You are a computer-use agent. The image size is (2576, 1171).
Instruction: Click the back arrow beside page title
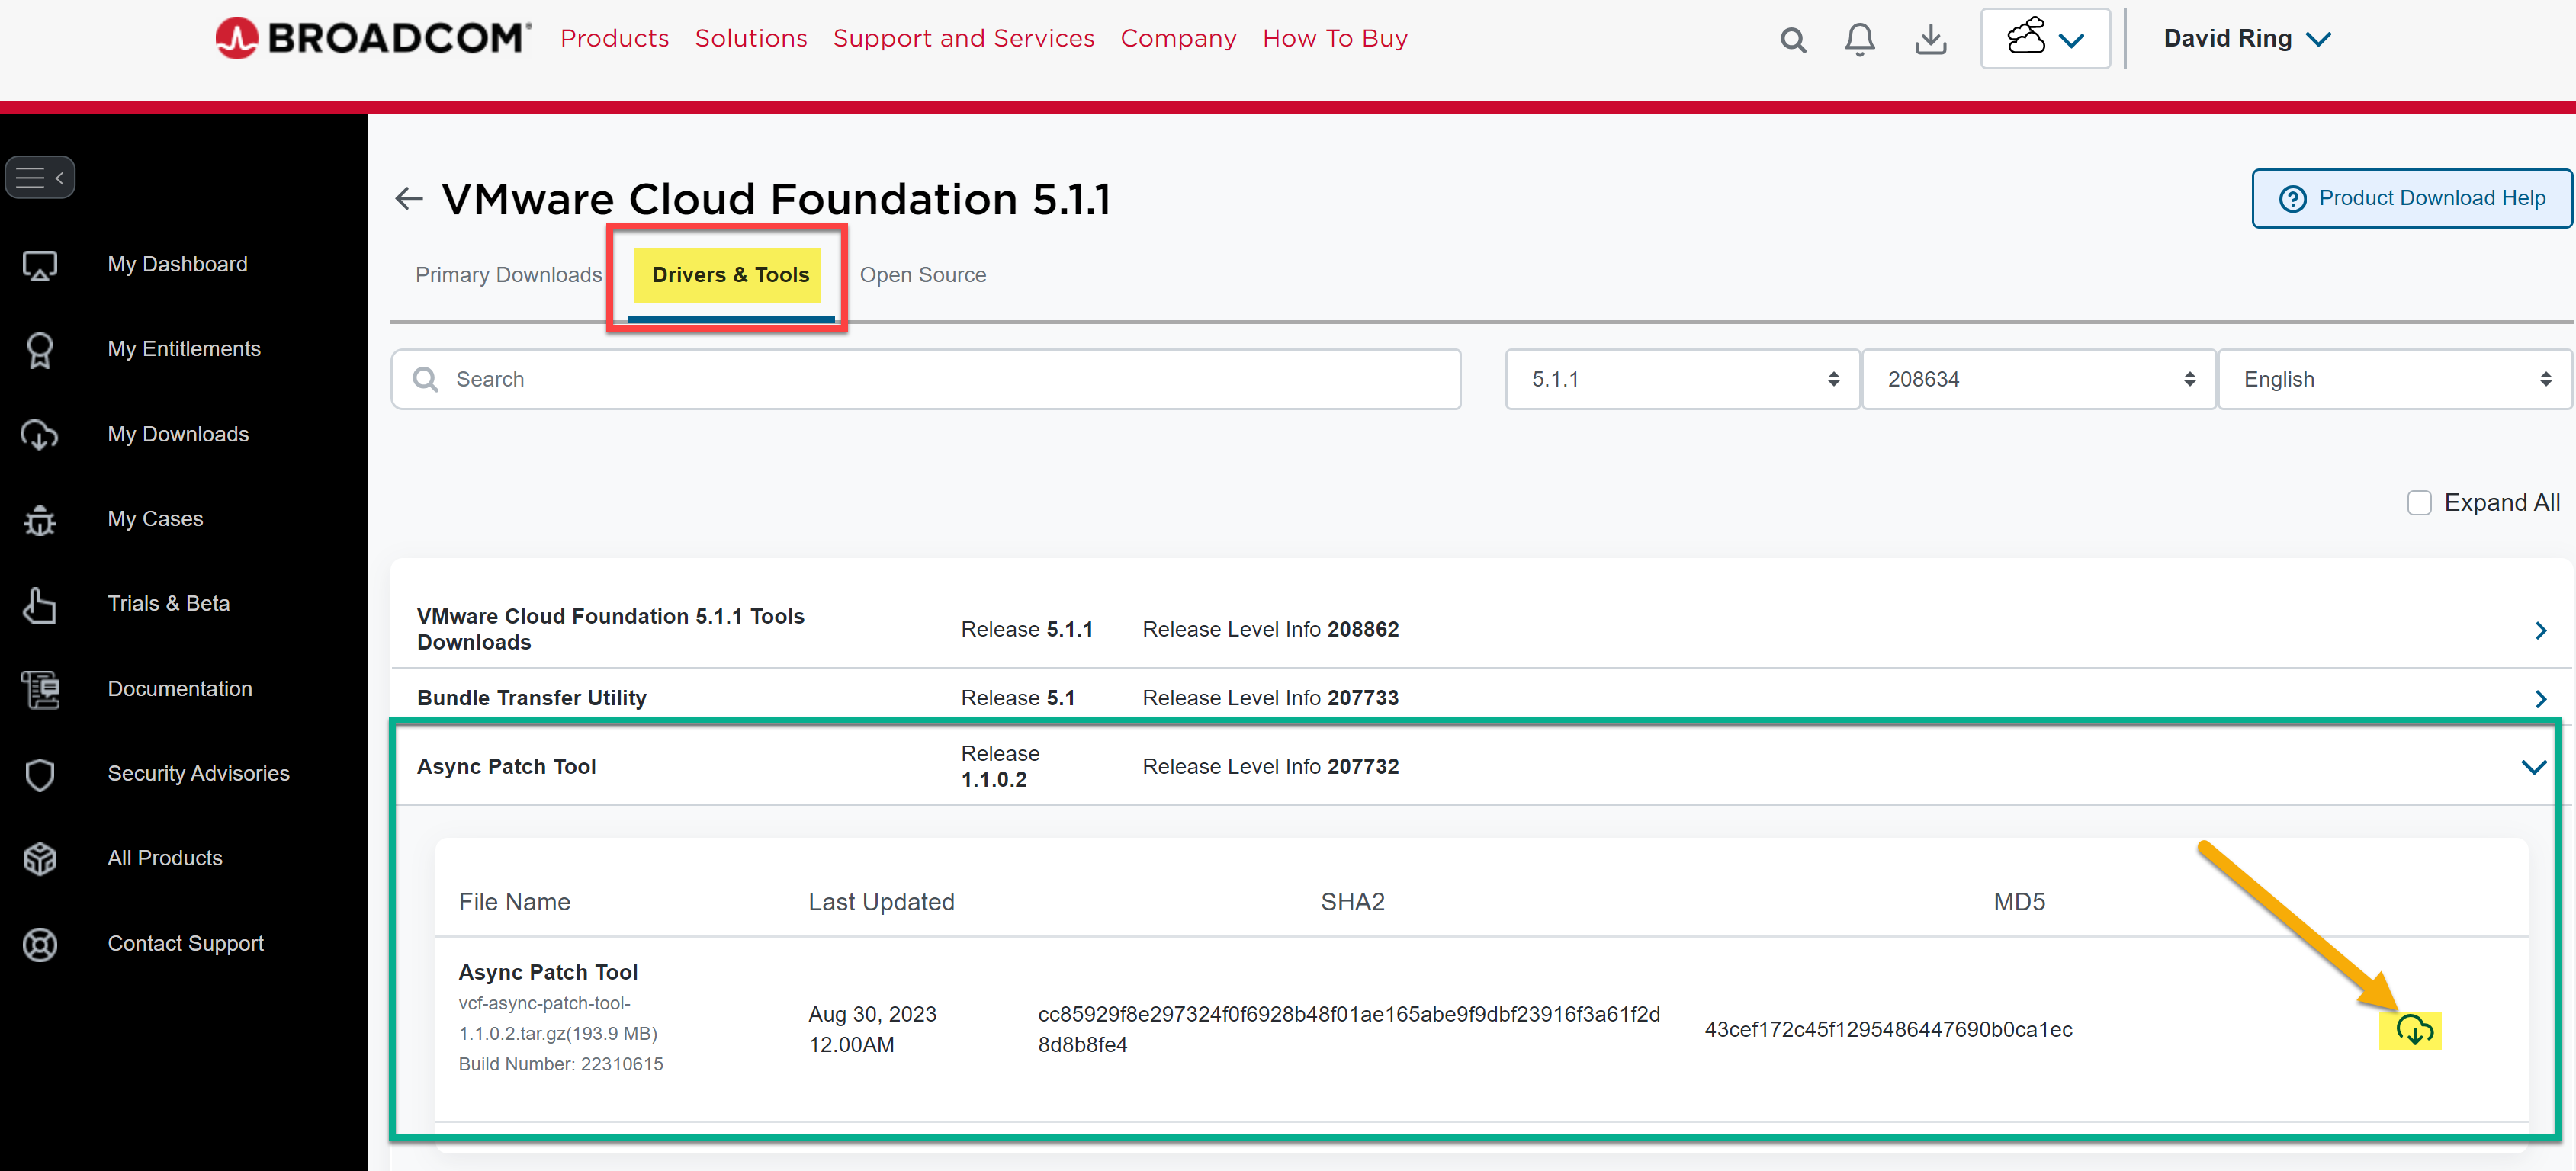click(x=408, y=198)
